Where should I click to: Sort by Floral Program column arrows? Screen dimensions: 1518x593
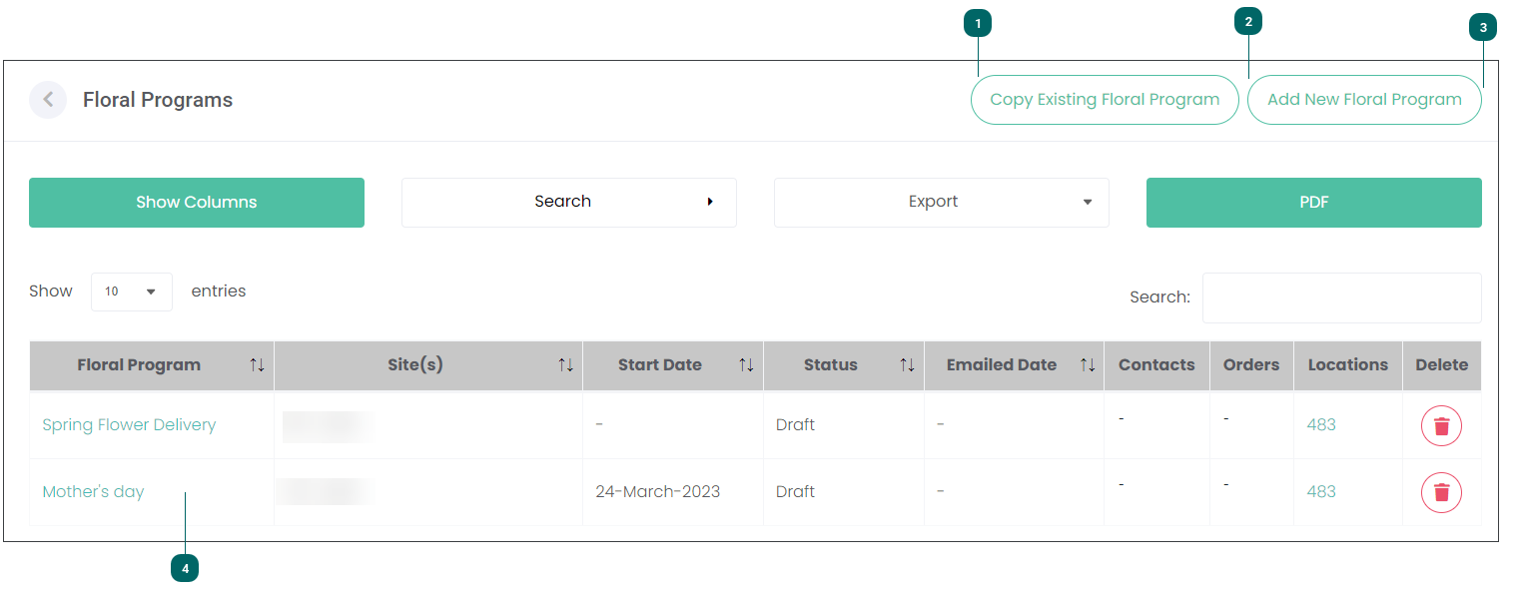click(x=257, y=365)
